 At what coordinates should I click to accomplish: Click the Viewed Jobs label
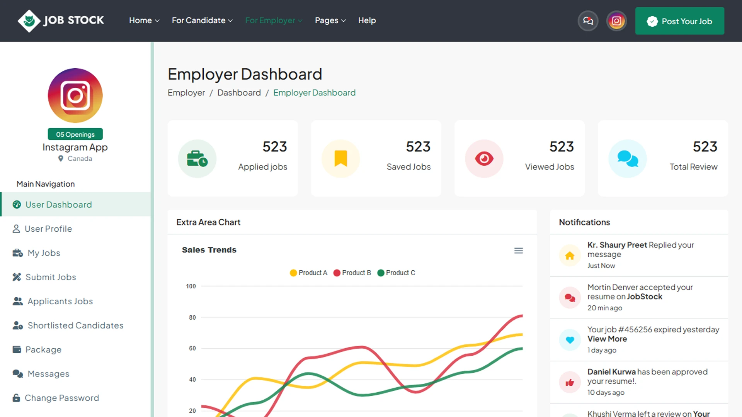coord(549,167)
